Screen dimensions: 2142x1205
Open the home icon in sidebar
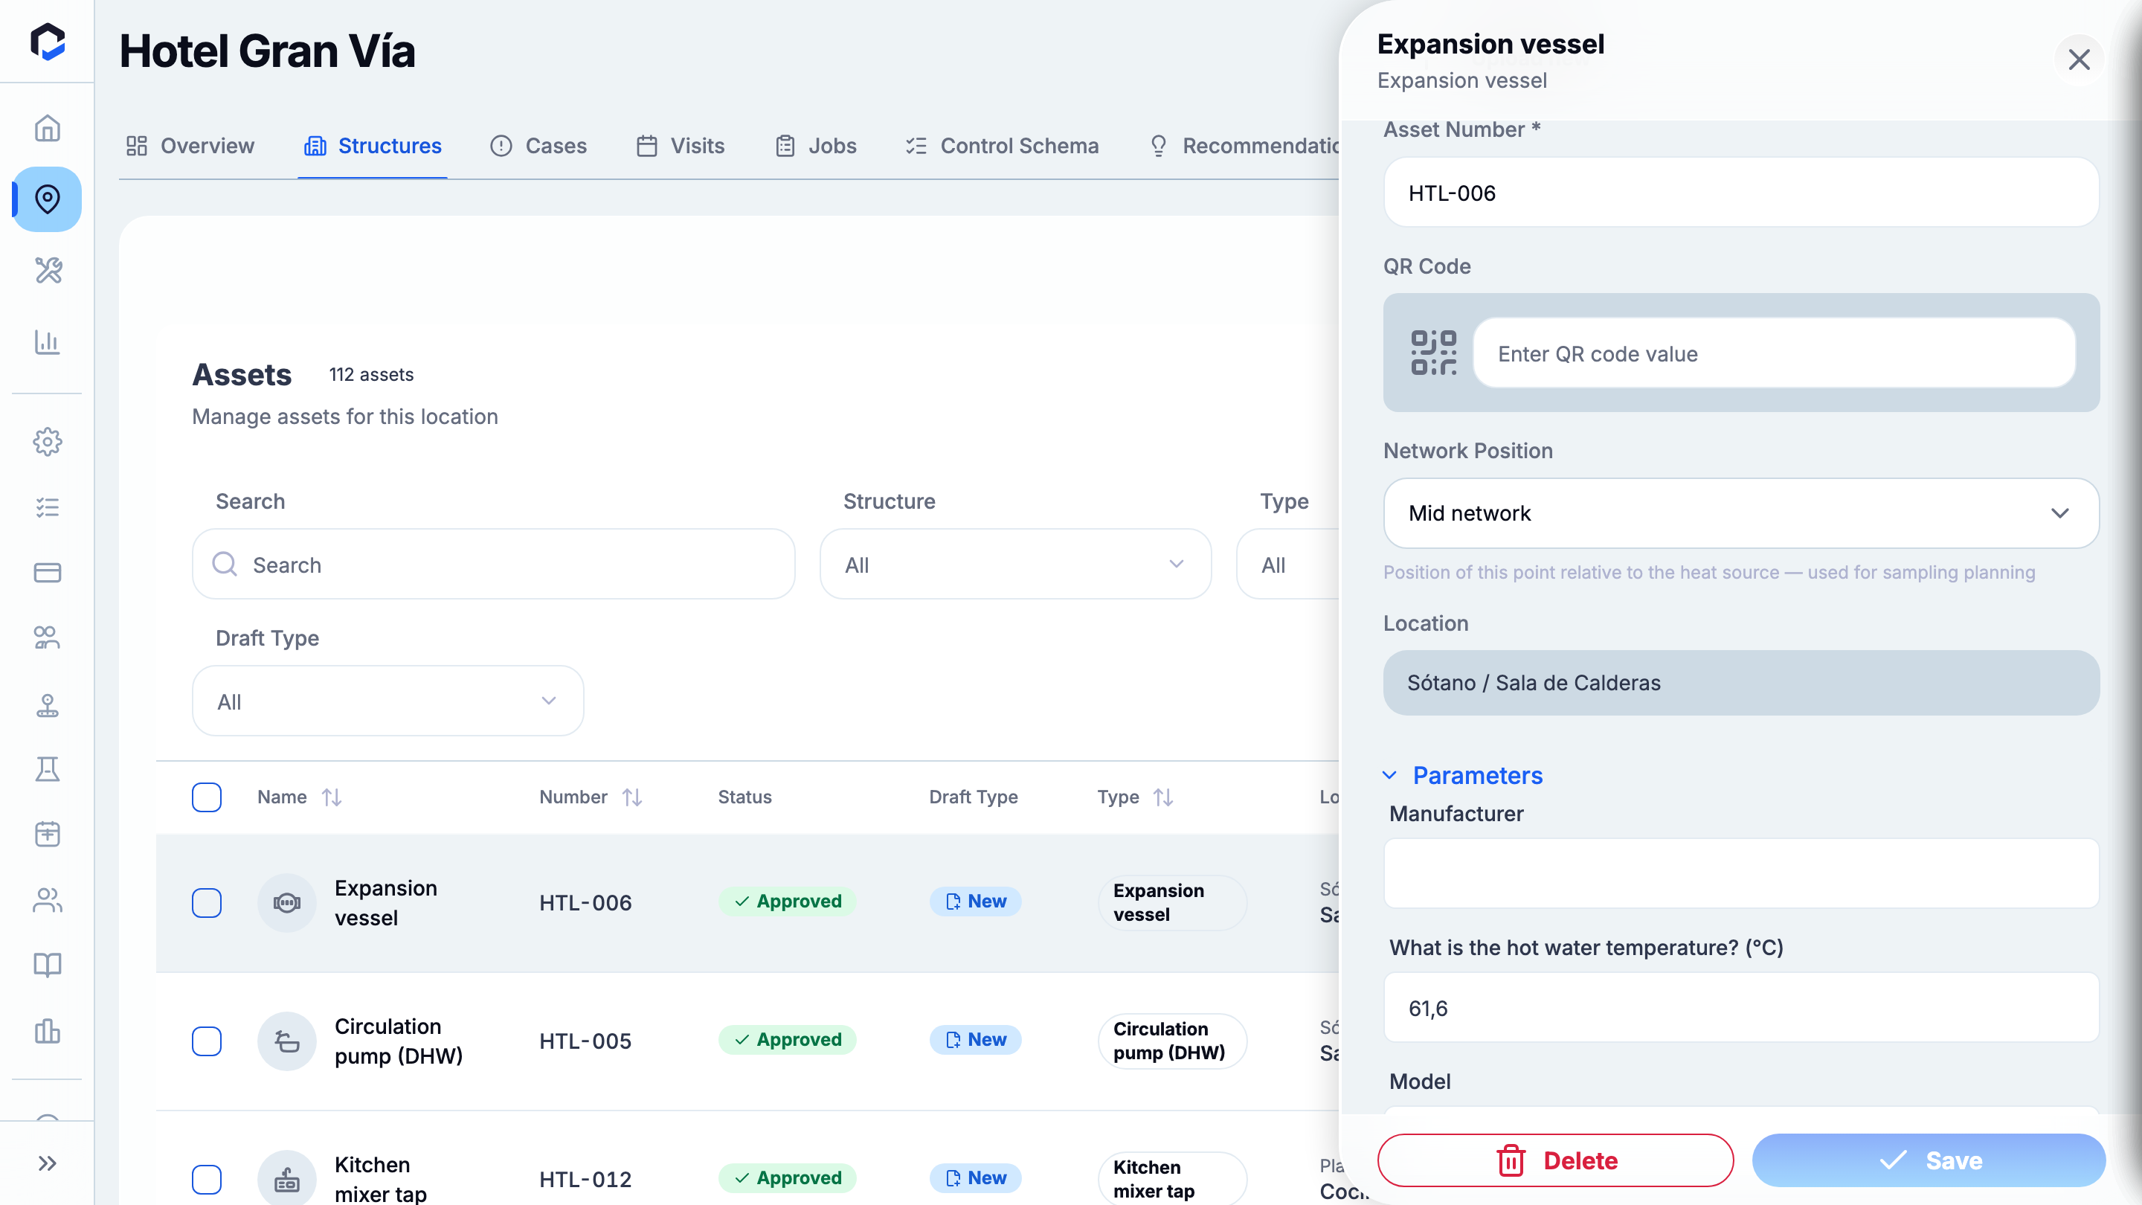click(x=48, y=128)
